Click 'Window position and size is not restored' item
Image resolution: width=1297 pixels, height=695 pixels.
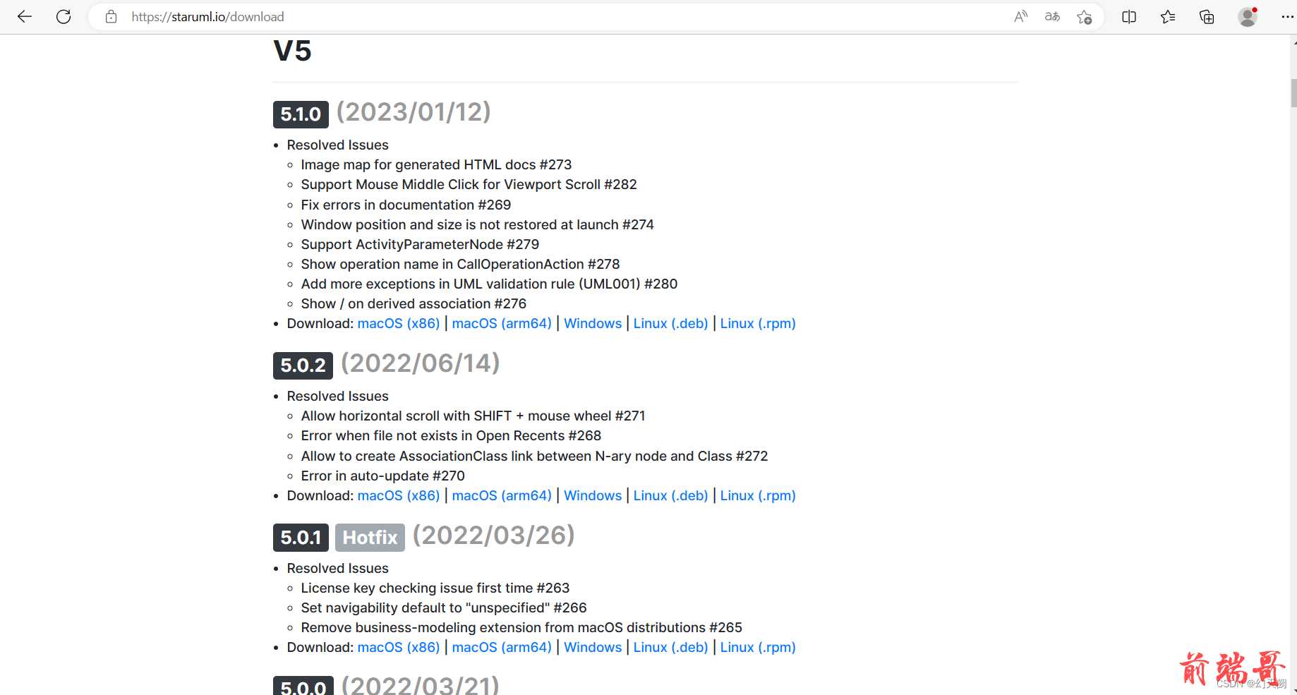pos(477,224)
